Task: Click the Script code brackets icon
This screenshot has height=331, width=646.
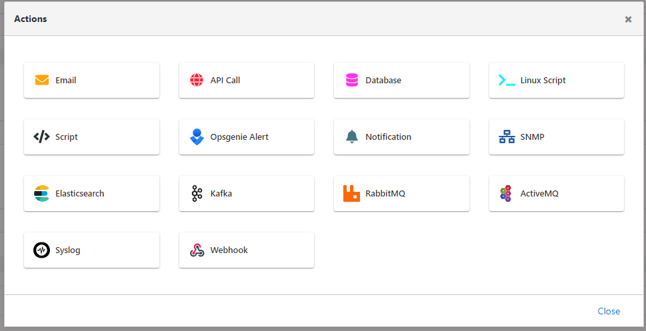Action: pos(42,137)
